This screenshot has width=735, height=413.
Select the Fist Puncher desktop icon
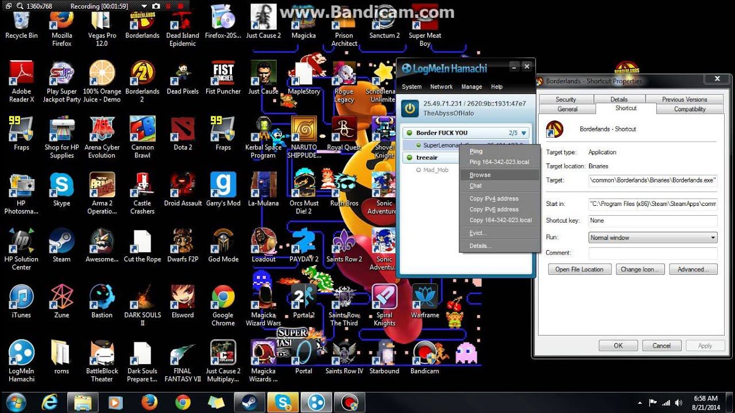pos(223,77)
